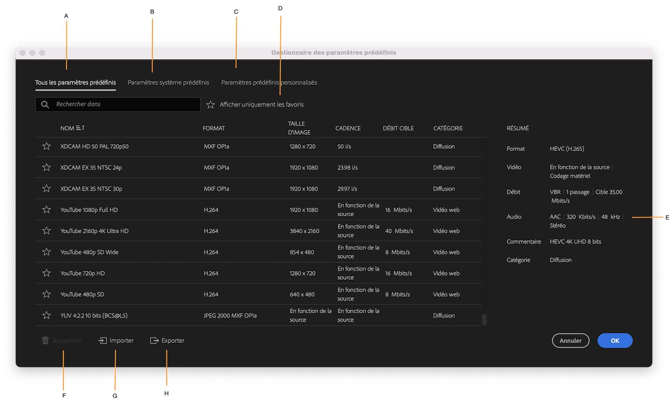Switch to Paramètres prédéfinis personnalisés tab
This screenshot has height=412, width=669.
point(269,82)
